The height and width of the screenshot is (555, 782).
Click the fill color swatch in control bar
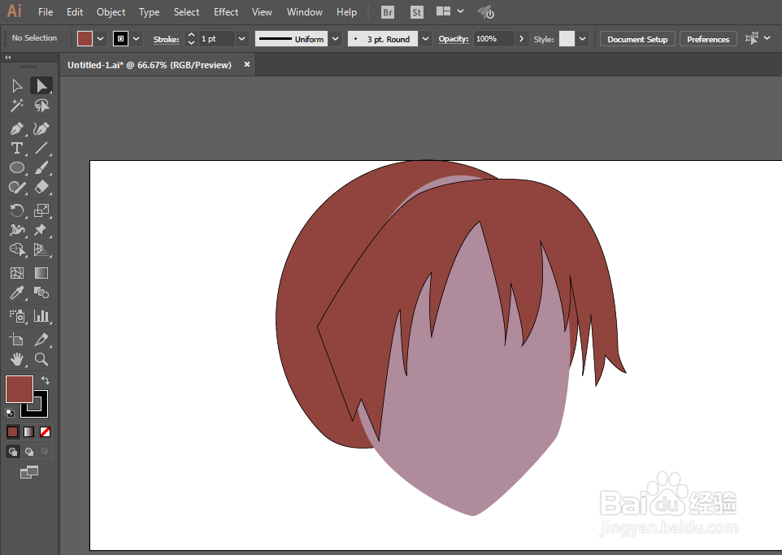85,39
